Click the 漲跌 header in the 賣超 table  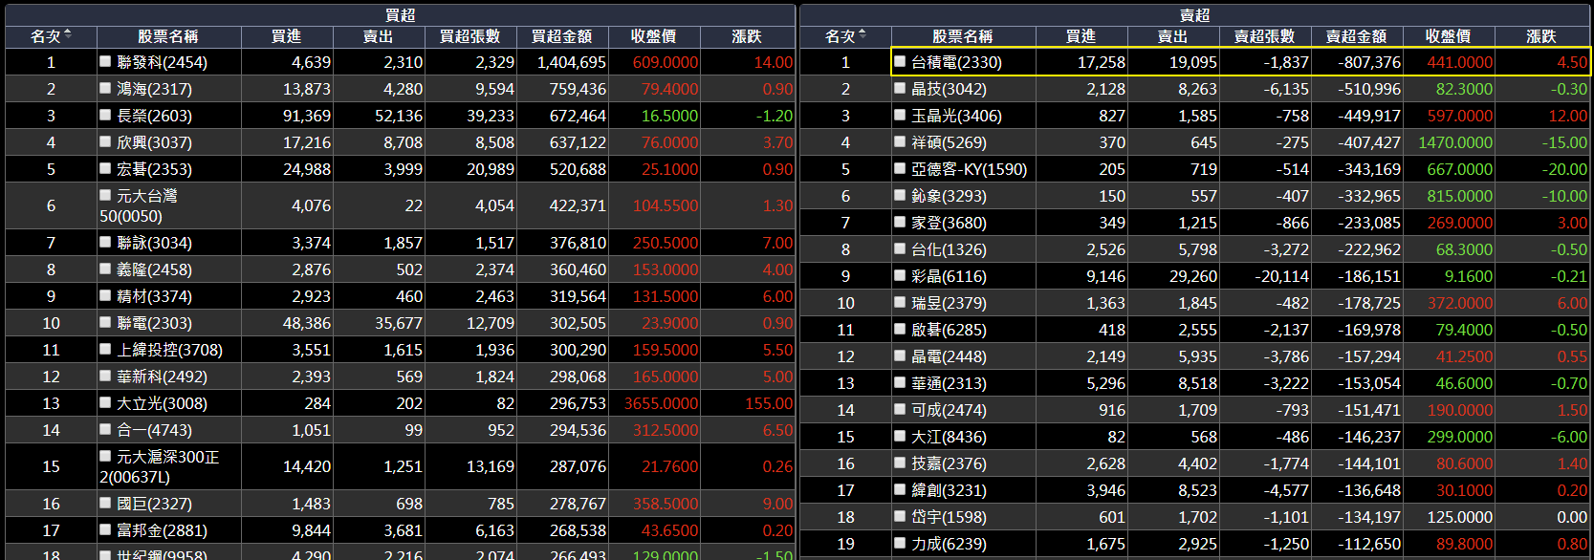[1541, 36]
